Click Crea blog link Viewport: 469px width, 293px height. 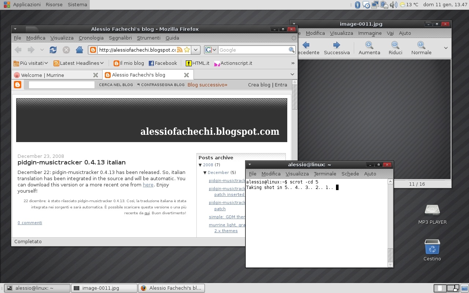pos(259,85)
